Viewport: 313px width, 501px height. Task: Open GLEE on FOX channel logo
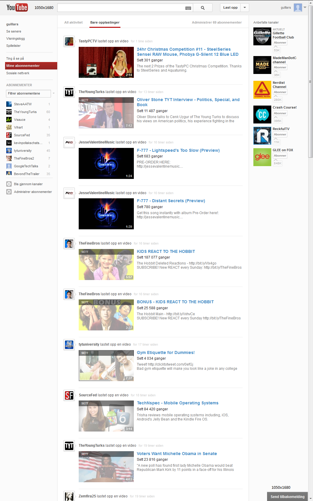[x=262, y=157]
